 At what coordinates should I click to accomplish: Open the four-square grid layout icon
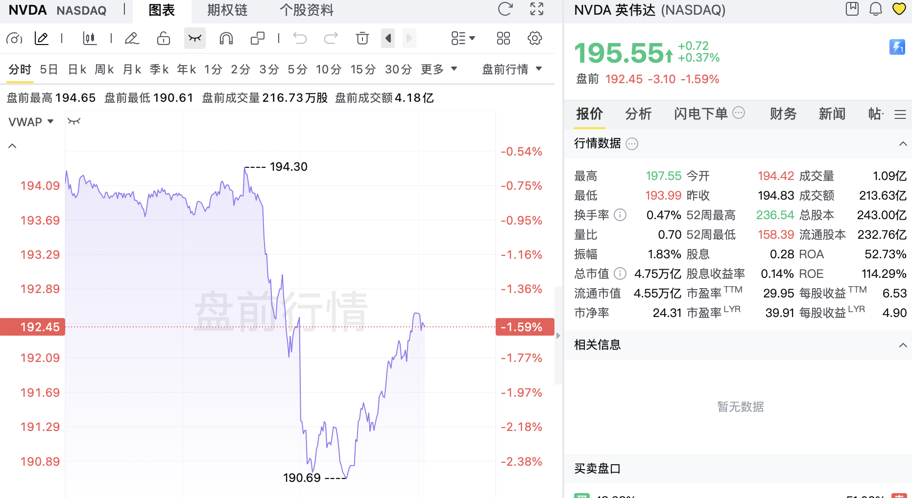pyautogui.click(x=504, y=38)
